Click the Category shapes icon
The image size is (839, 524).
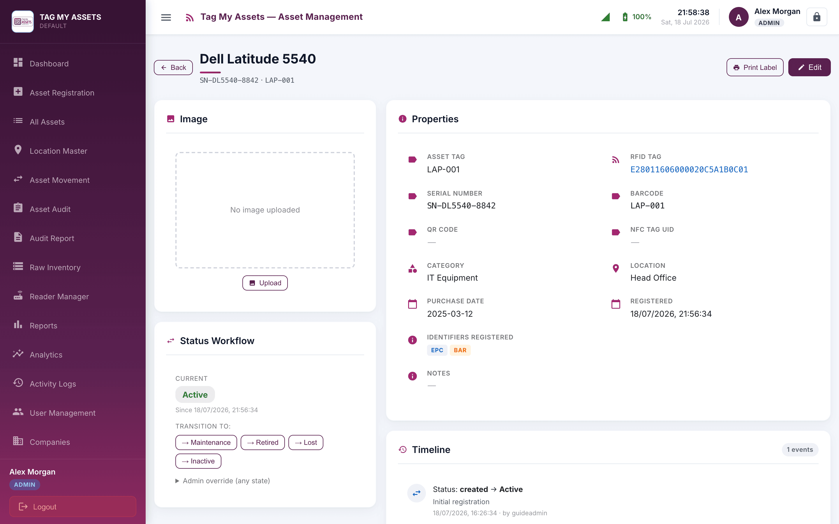(x=412, y=269)
